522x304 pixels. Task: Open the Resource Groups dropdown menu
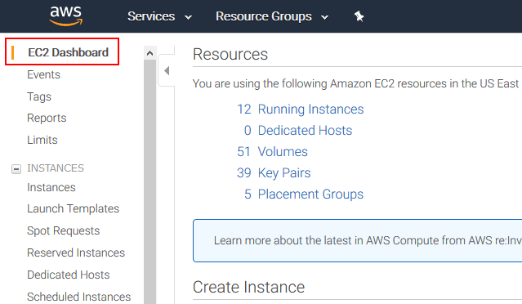[x=272, y=16]
